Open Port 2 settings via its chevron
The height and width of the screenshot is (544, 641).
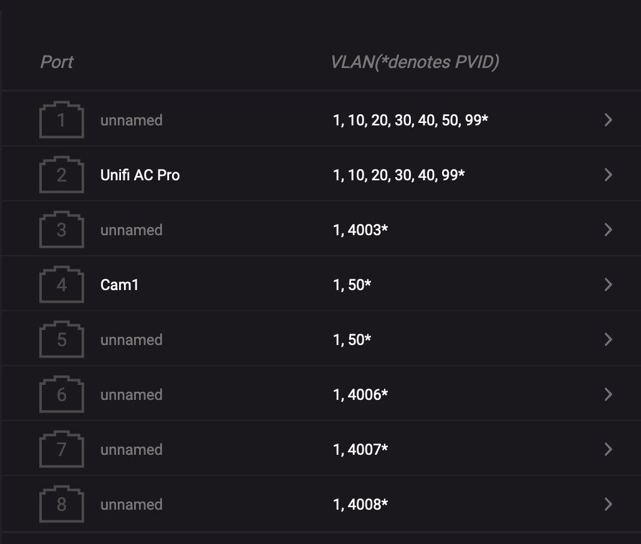(x=608, y=175)
